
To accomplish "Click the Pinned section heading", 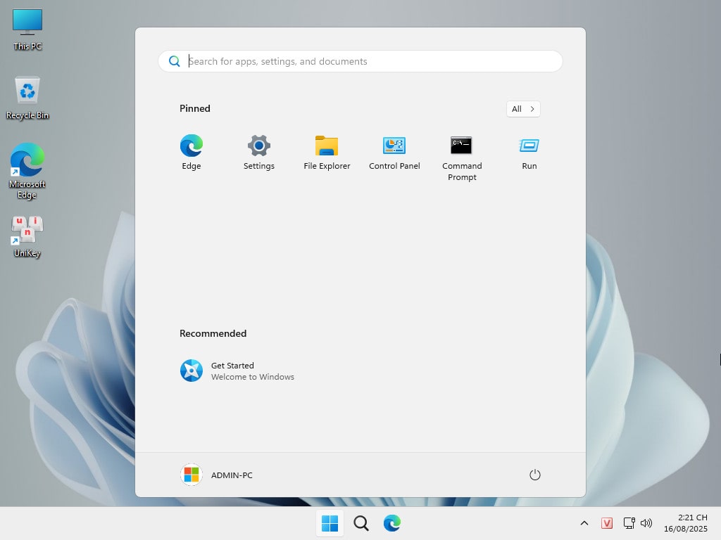I will pyautogui.click(x=195, y=108).
